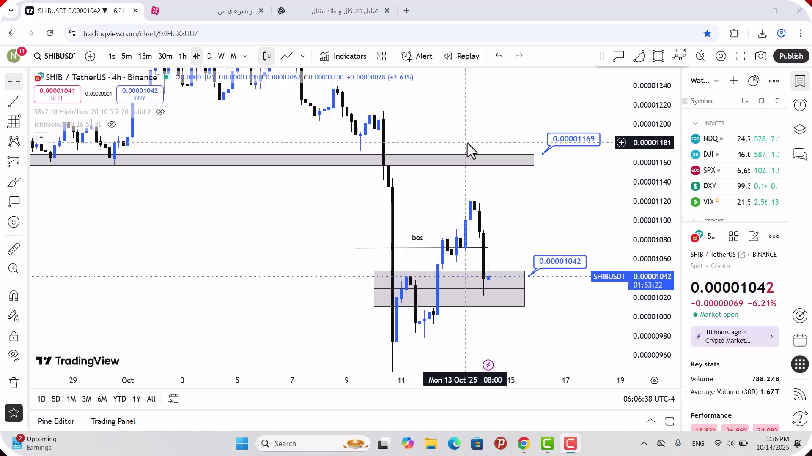Select the brush drawing tool
The width and height of the screenshot is (812, 456).
[14, 182]
